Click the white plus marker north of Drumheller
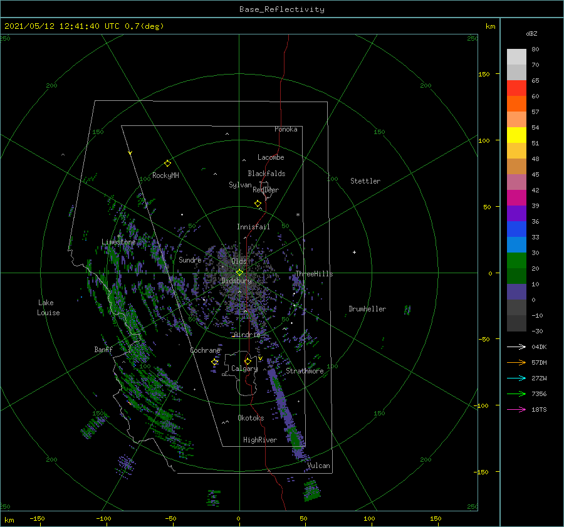This screenshot has height=527, width=564. point(354,252)
